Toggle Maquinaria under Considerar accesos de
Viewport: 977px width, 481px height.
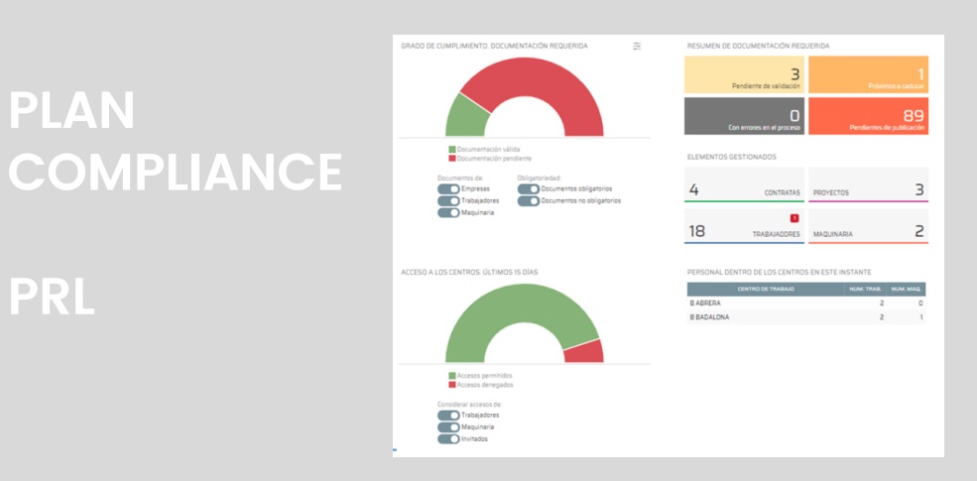click(x=448, y=426)
